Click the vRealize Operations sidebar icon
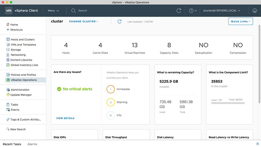The width and height of the screenshot is (261, 147). point(8,80)
